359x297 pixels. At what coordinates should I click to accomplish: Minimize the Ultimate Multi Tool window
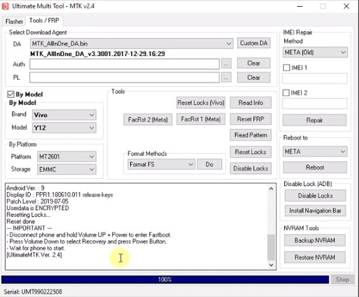300,6
